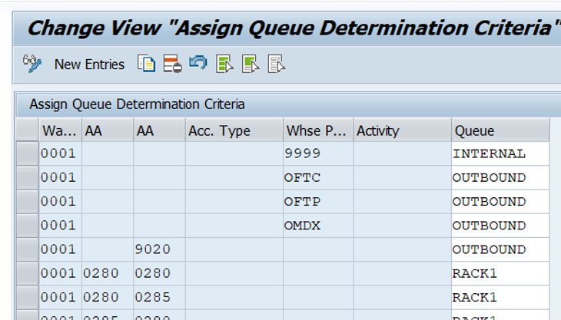Click the Copy As icon
The width and height of the screenshot is (561, 320).
tap(146, 64)
